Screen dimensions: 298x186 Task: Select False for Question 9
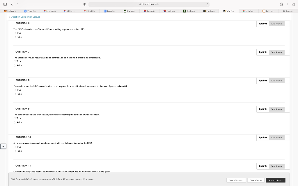click(15, 122)
